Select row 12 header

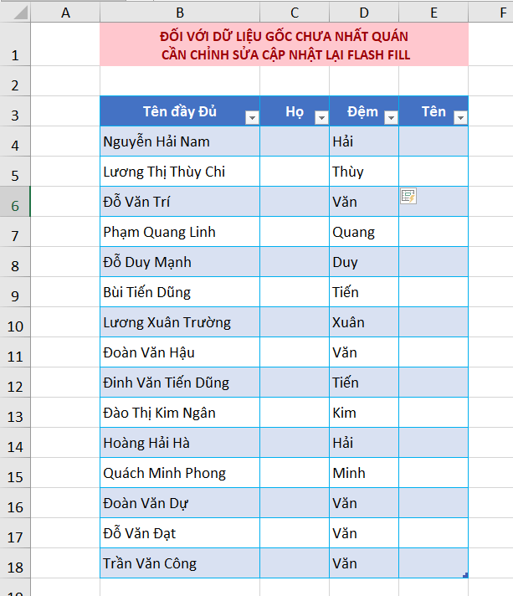click(15, 383)
